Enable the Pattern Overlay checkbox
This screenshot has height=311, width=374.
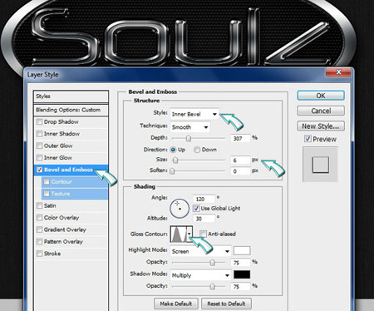click(x=40, y=241)
